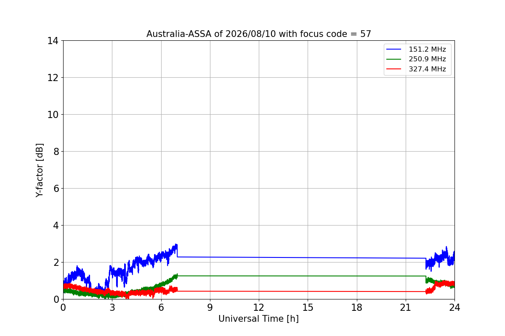Screen dimensions: 505x336
Task: Click the red 327.4 MHz legend line
Action: 394,69
